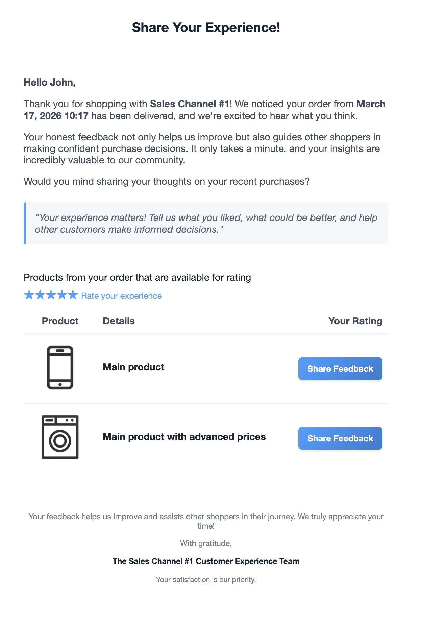
Task: Click the "Share Your Experience!" heading
Action: click(x=206, y=28)
